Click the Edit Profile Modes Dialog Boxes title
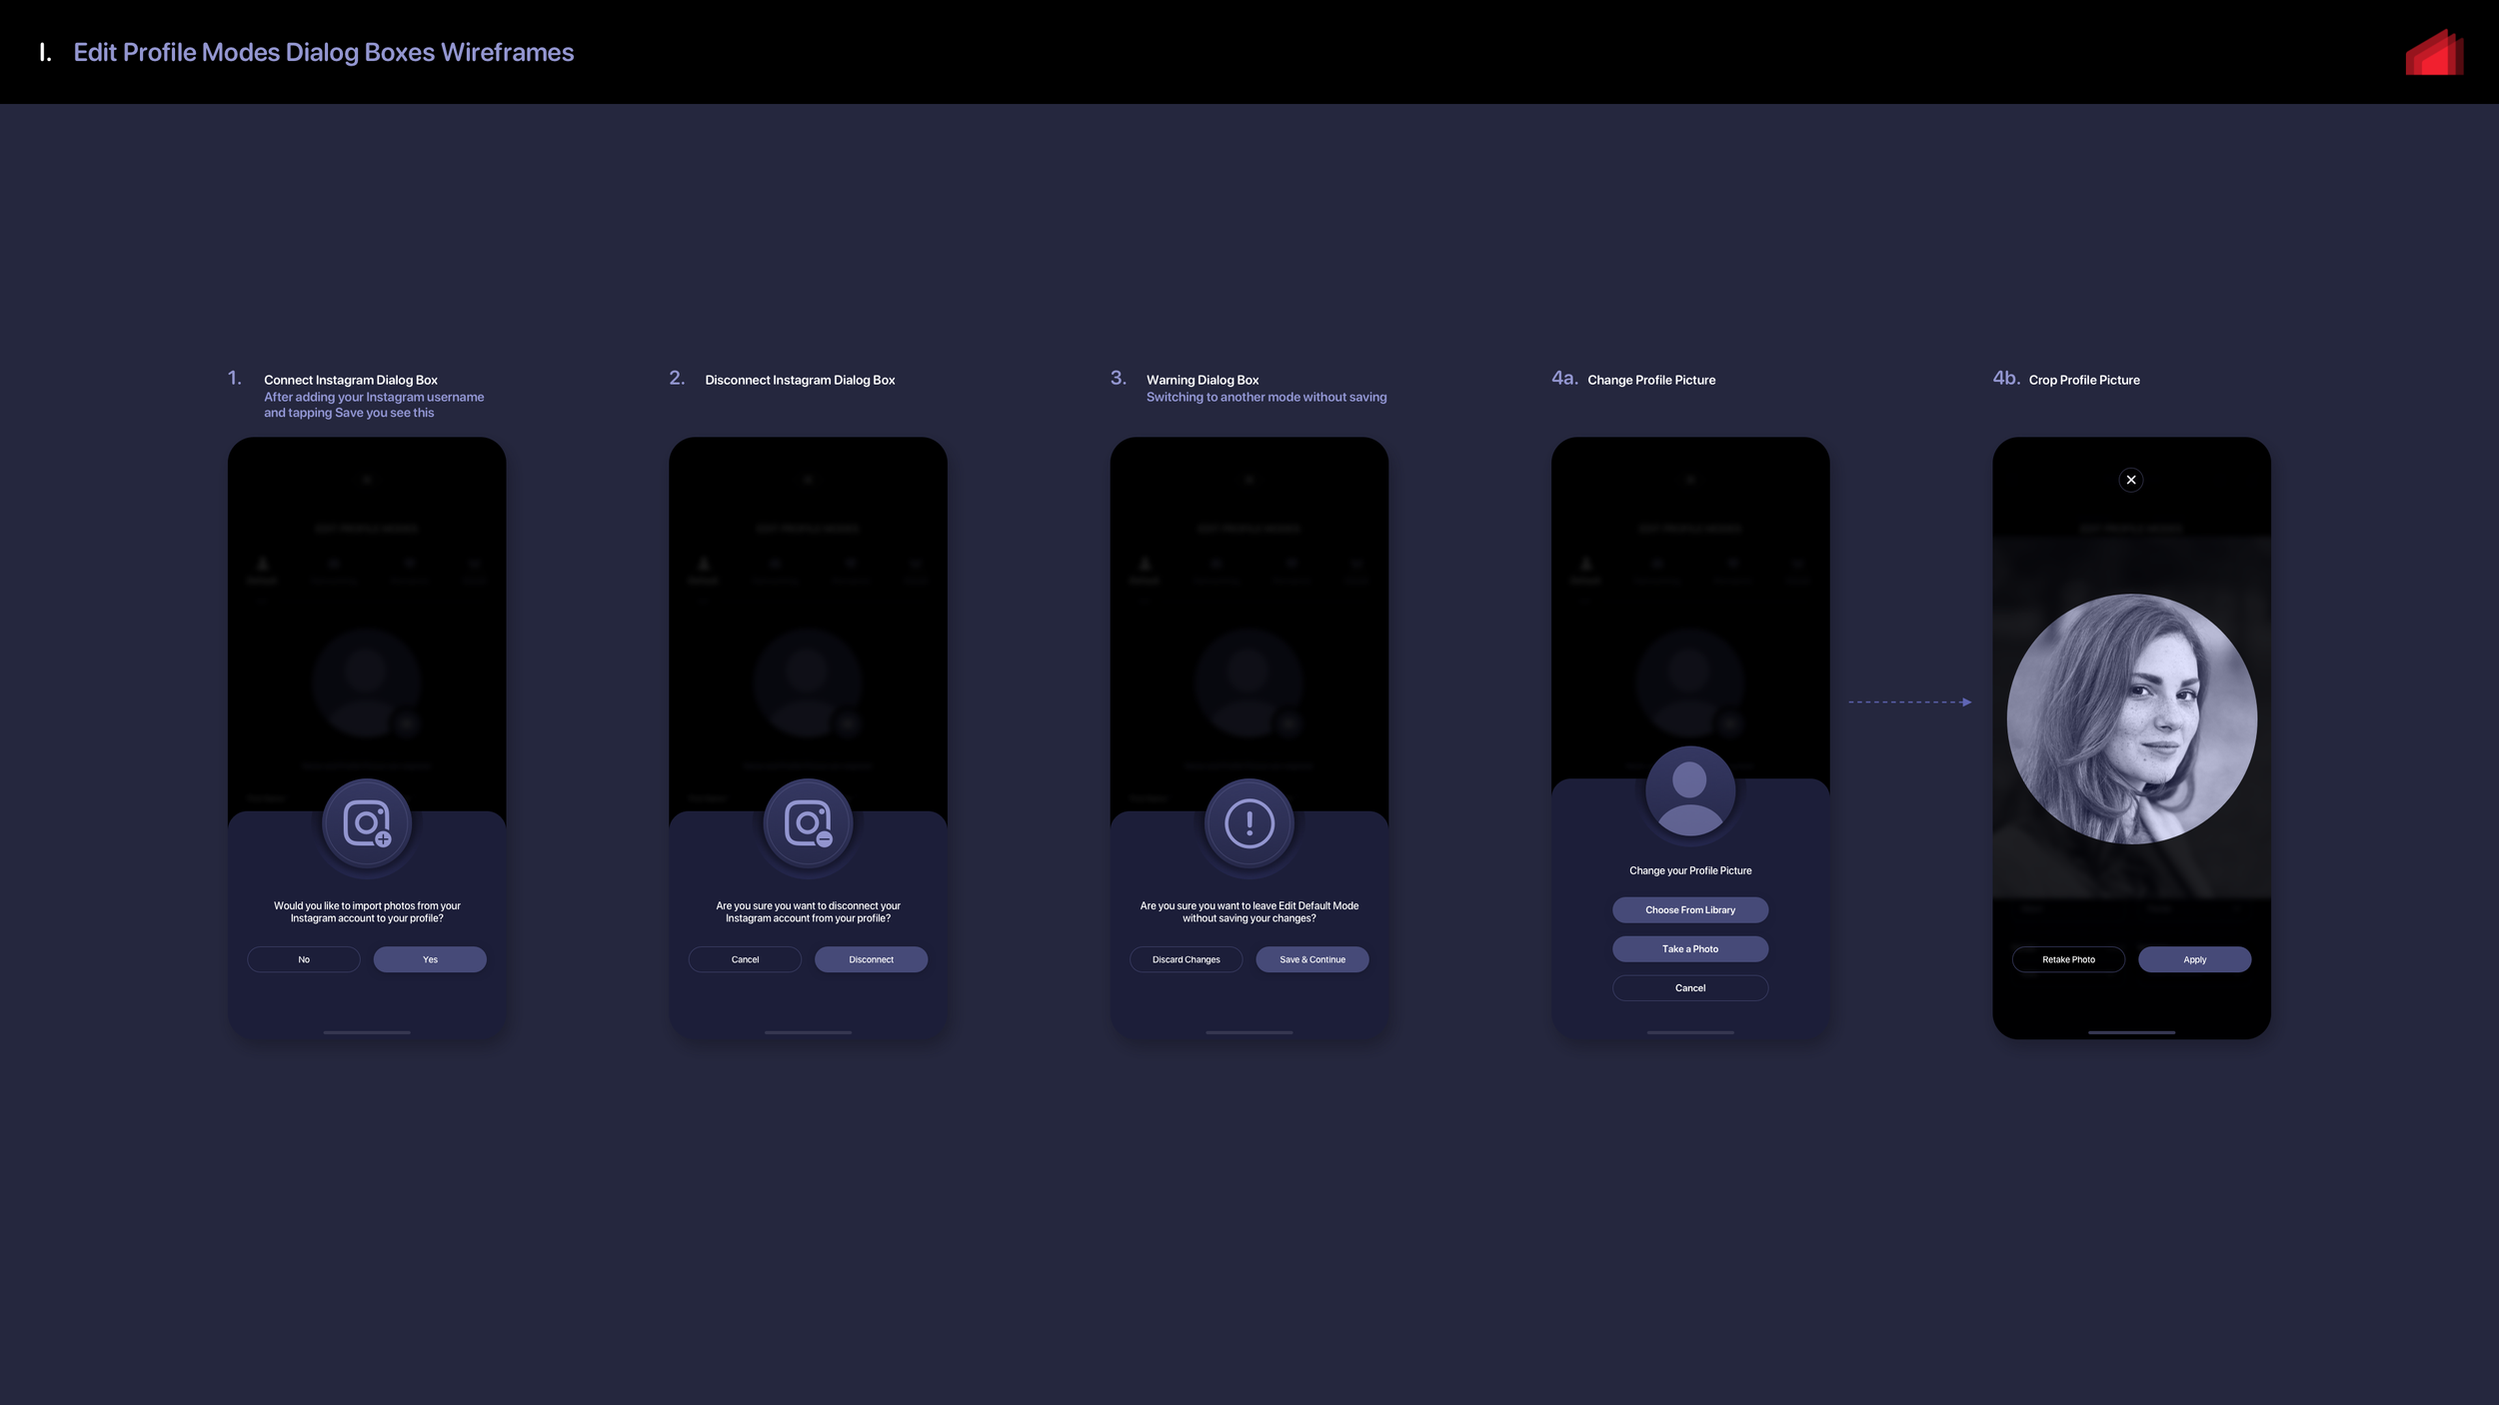This screenshot has width=2499, height=1405. click(x=323, y=52)
